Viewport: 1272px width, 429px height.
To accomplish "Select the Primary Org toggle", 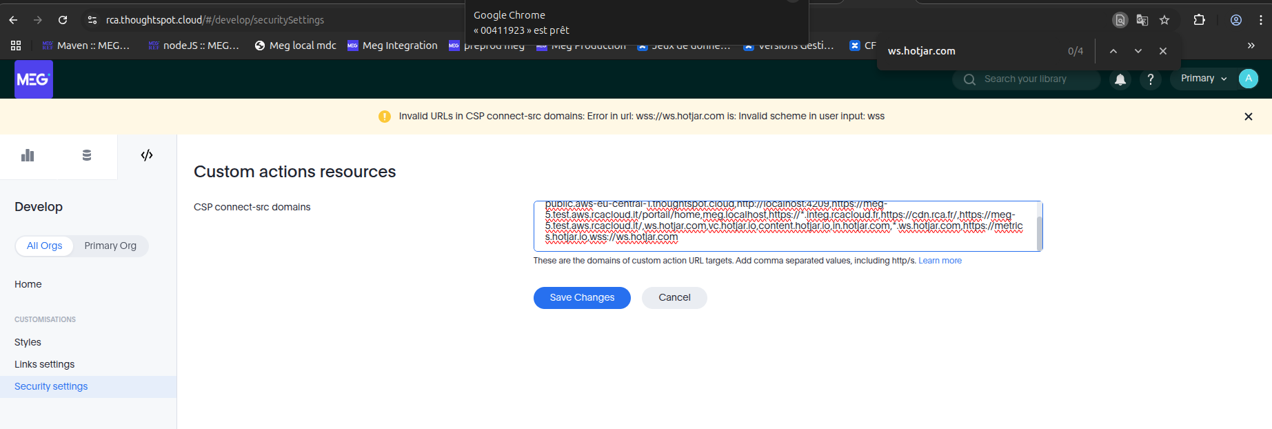I will 110,246.
